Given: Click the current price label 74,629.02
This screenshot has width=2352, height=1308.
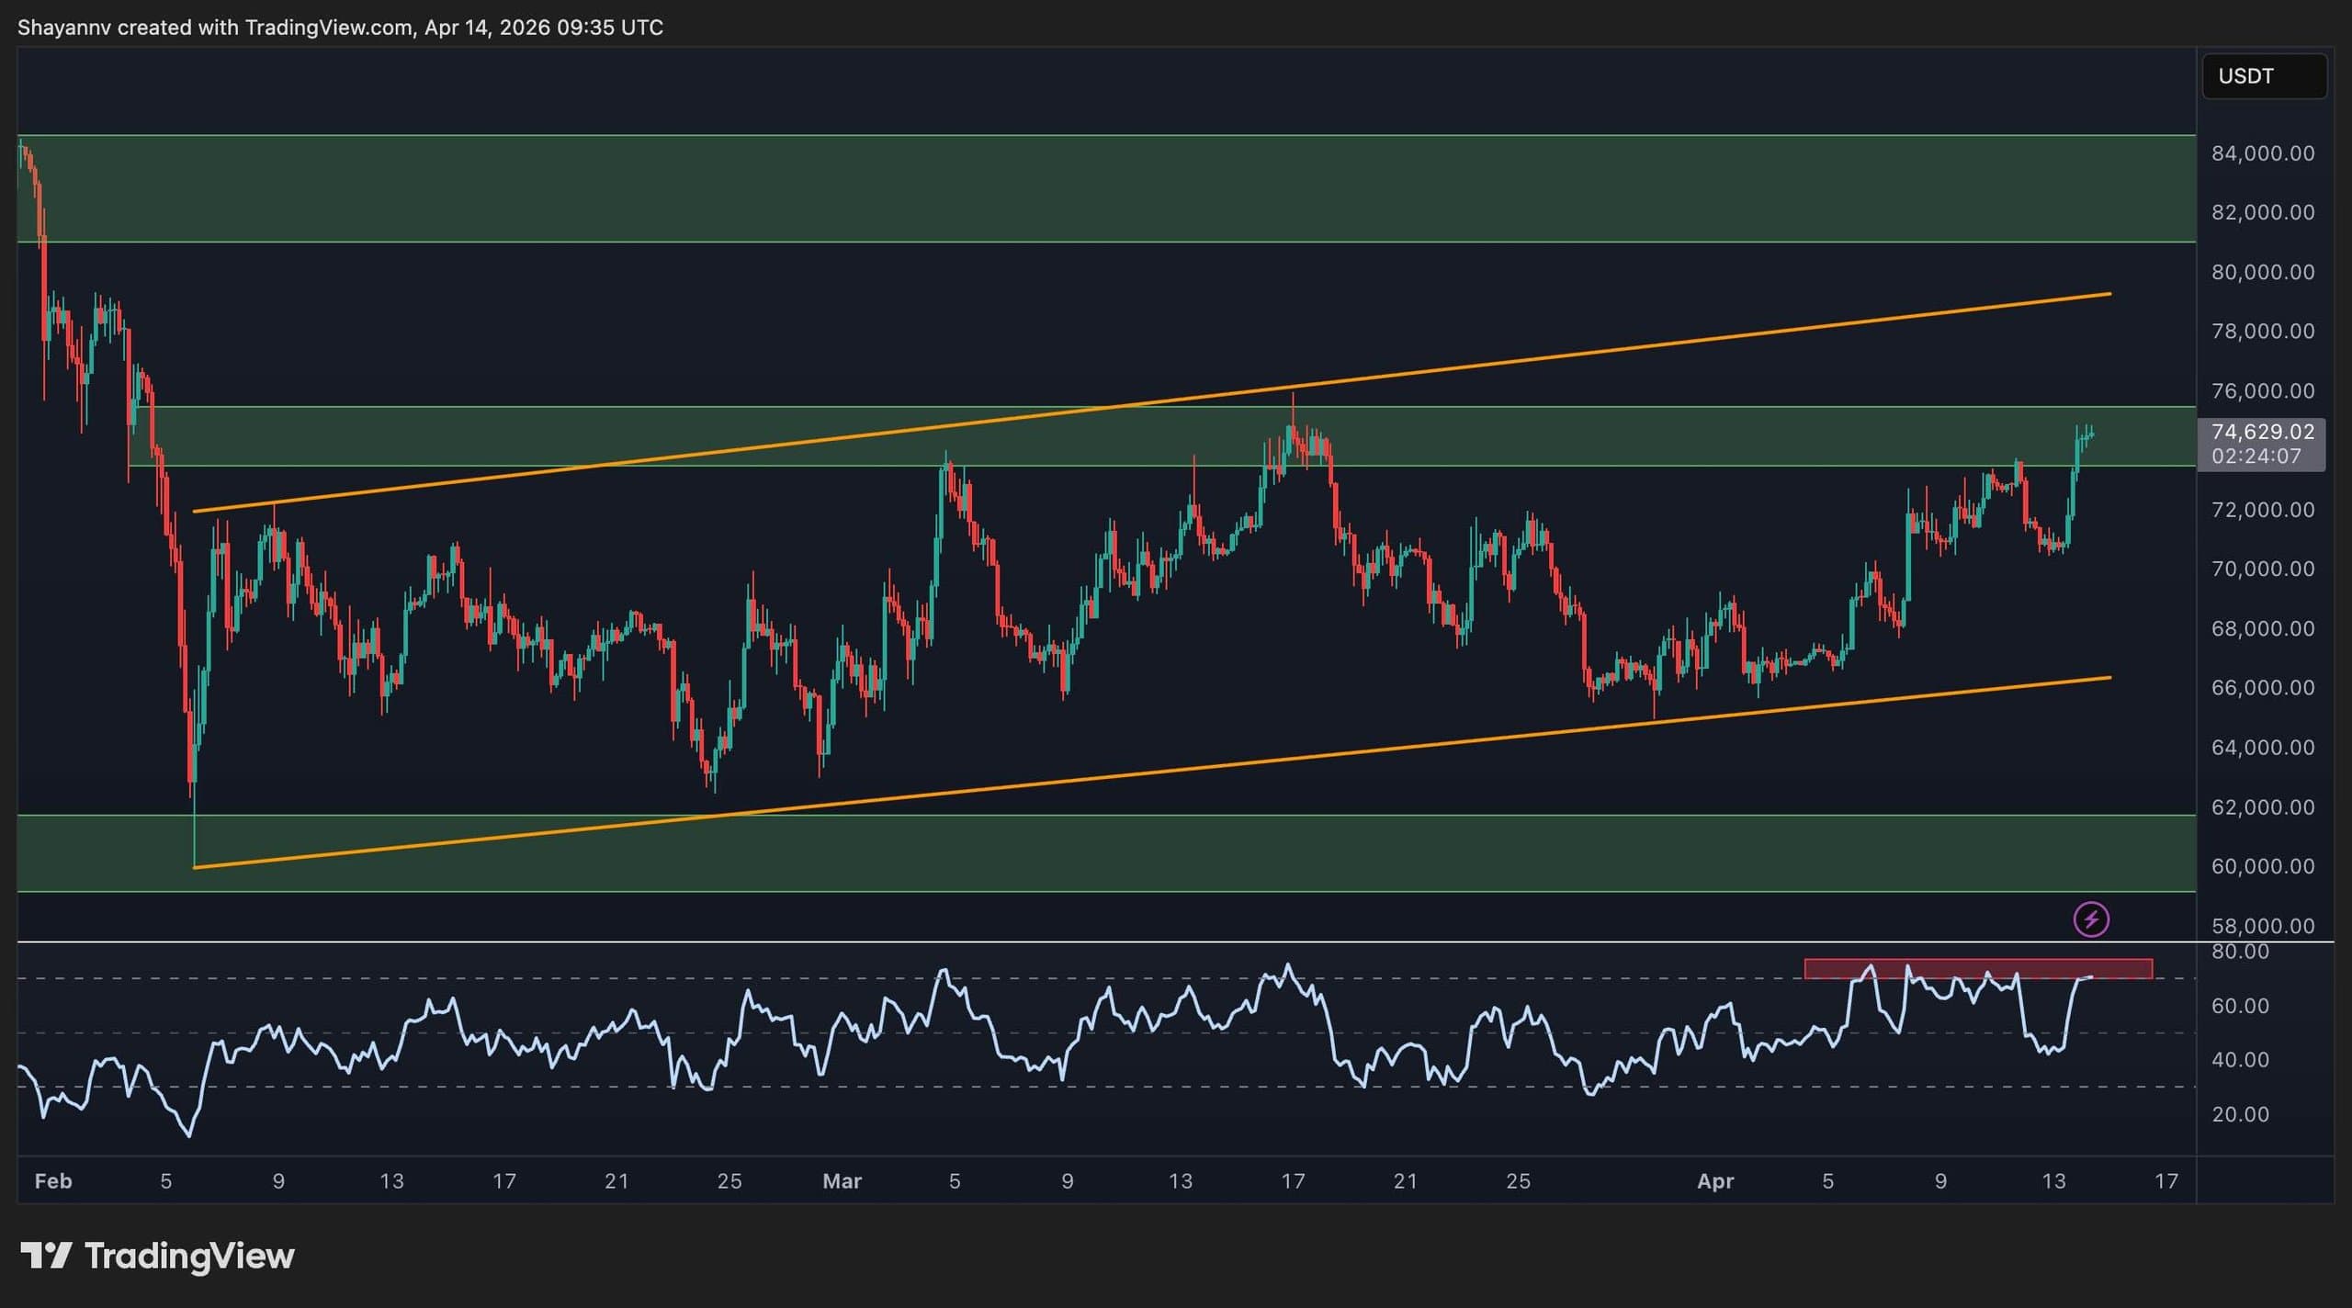Looking at the screenshot, I should (x=2262, y=432).
